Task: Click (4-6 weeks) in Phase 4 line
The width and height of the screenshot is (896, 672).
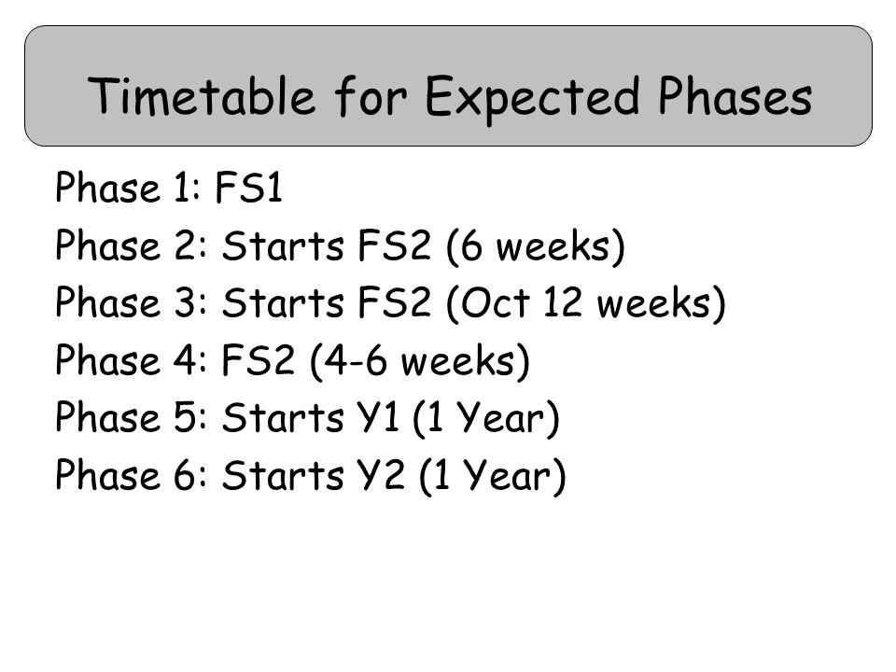Action: pyautogui.click(x=420, y=360)
